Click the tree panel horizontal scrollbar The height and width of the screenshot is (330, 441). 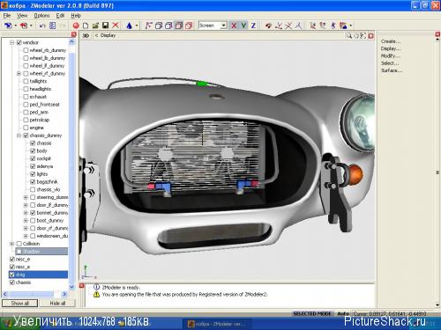[x=34, y=294]
